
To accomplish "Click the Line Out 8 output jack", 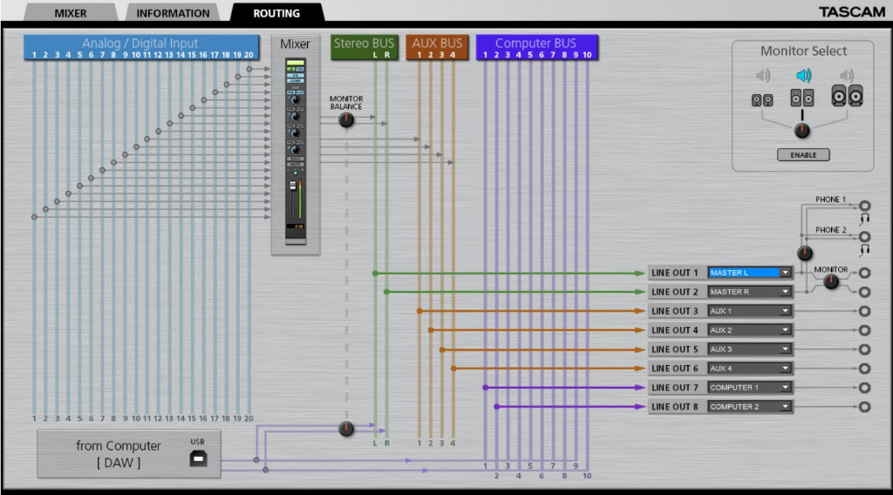I will pyautogui.click(x=864, y=407).
